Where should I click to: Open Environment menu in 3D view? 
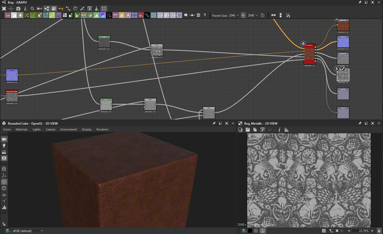point(69,129)
